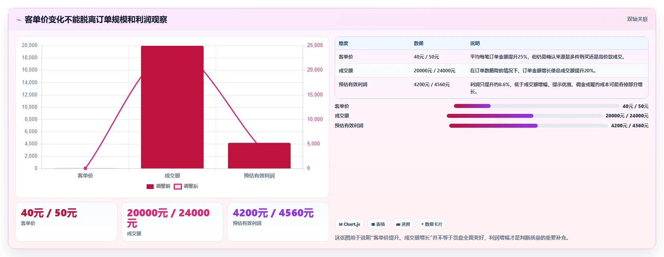Screen dimensions: 664x257
Task: Click the 预估有效利润 progress bar
Action: point(528,126)
